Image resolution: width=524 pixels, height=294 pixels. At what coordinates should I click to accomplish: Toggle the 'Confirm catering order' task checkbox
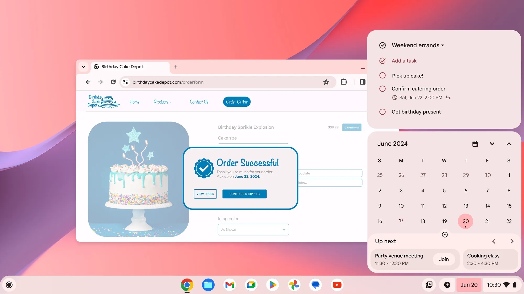click(383, 89)
